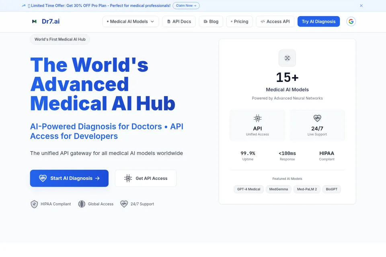Select the GPT-4 Medical model tag

tap(248, 189)
